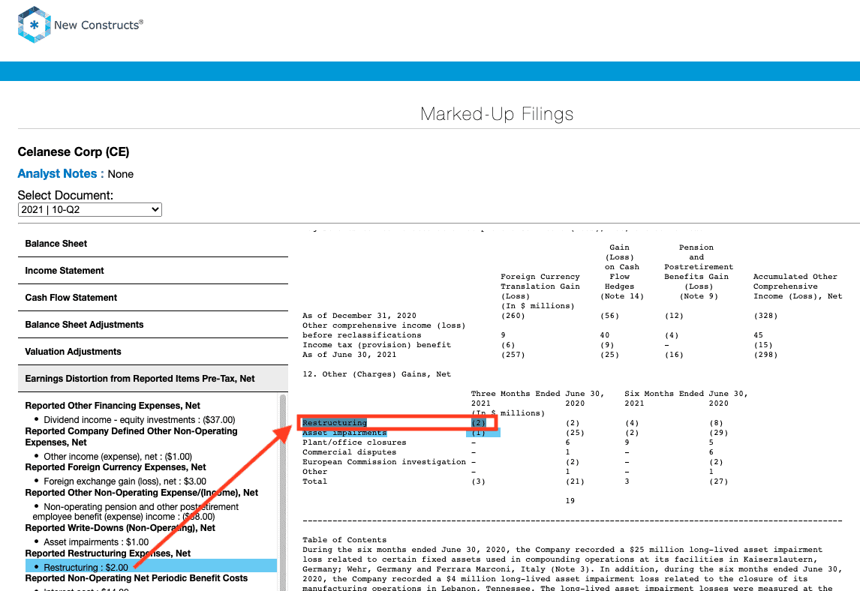Image resolution: width=860 pixels, height=591 pixels.
Task: Click the (328) accumulated total value
Action: [x=765, y=316]
